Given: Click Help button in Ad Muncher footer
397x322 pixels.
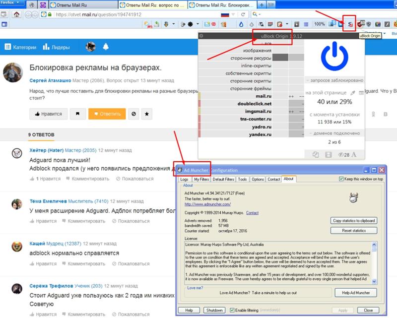Looking at the screenshot, I should tap(189, 311).
